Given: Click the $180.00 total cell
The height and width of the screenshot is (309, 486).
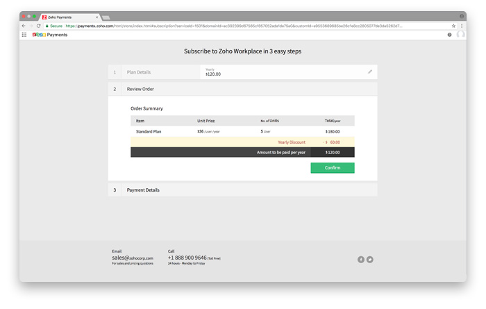Looking at the screenshot, I should (x=333, y=132).
